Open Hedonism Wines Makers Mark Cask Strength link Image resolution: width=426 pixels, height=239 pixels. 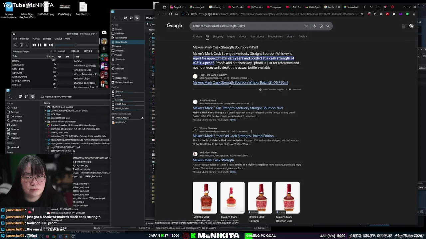coord(213,160)
